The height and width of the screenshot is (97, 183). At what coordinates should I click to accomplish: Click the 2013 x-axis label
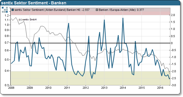pyautogui.click(x=104, y=88)
